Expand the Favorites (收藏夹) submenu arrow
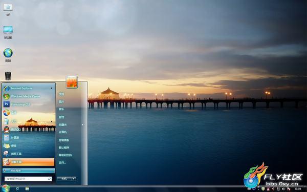The width and height of the screenshot is (307, 192). (x=82, y=124)
